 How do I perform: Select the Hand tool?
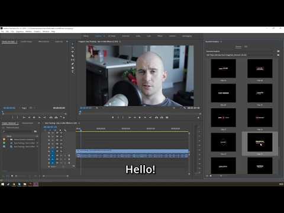pos(73,68)
